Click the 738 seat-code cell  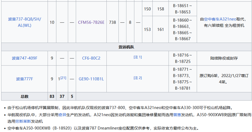(112, 22)
